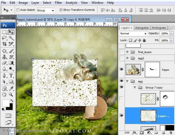
Task: Open the blend mode Normal dropdown
Action: (133, 34)
